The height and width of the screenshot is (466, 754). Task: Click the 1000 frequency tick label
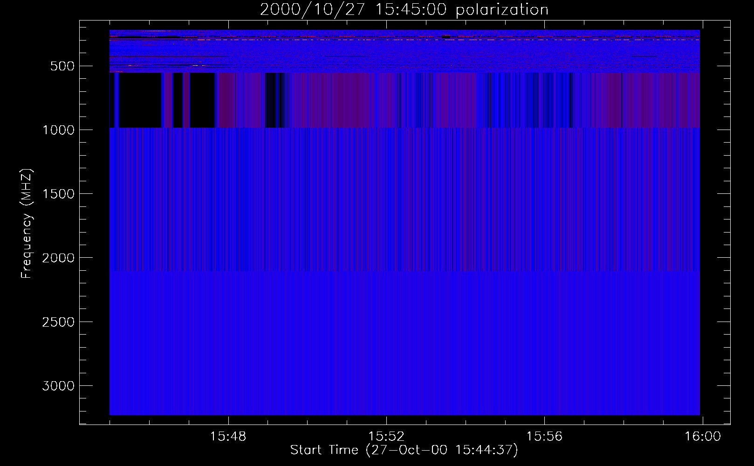point(58,130)
